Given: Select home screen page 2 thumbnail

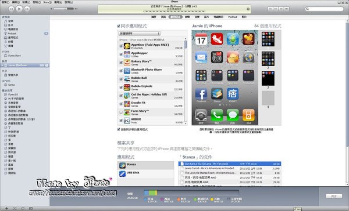Looking at the screenshot, I should pyautogui.click(x=268, y=59).
